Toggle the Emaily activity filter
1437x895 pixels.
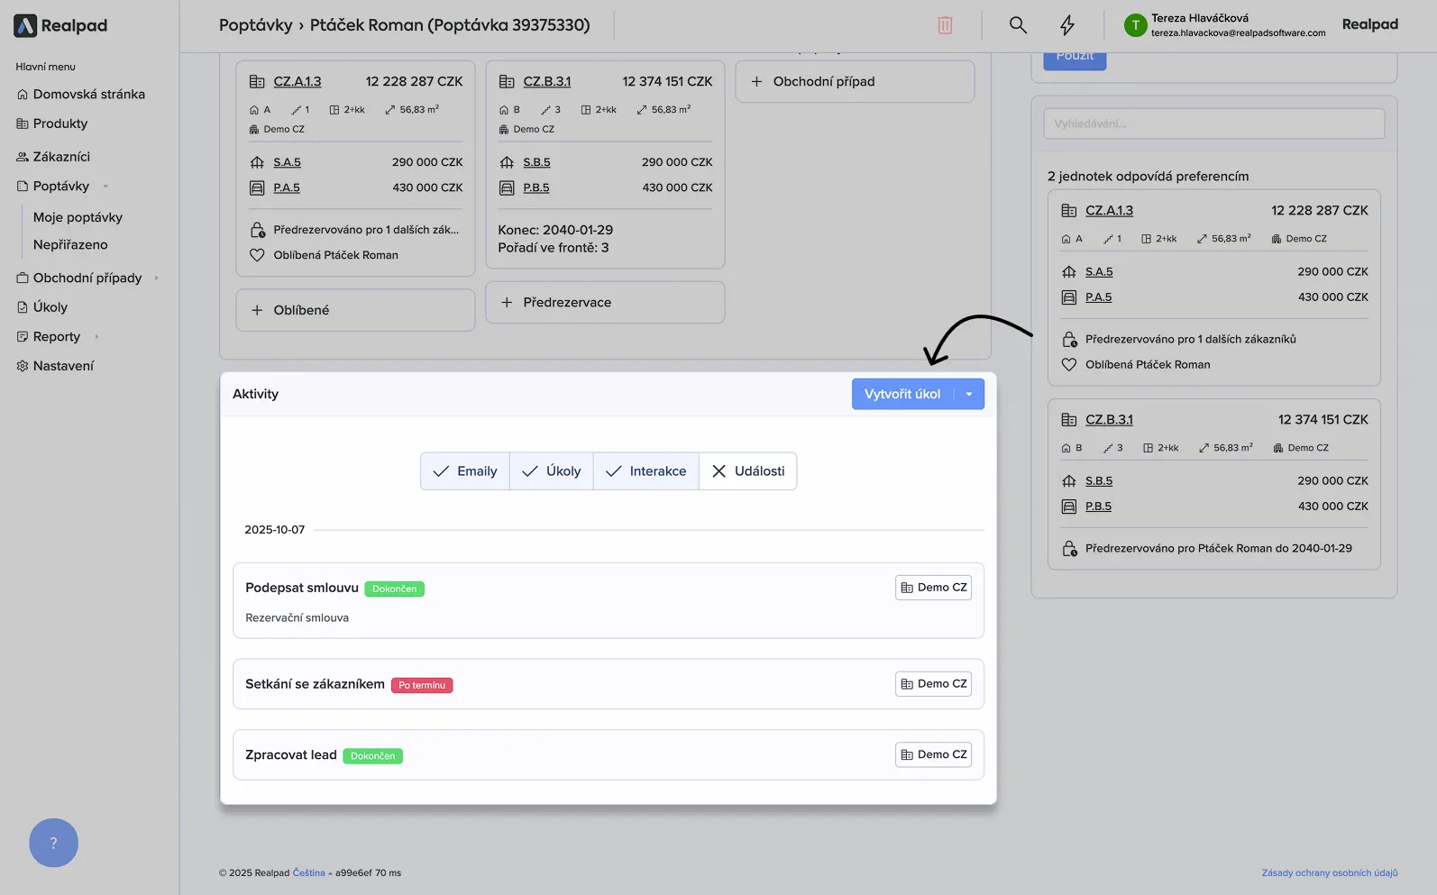pyautogui.click(x=465, y=471)
